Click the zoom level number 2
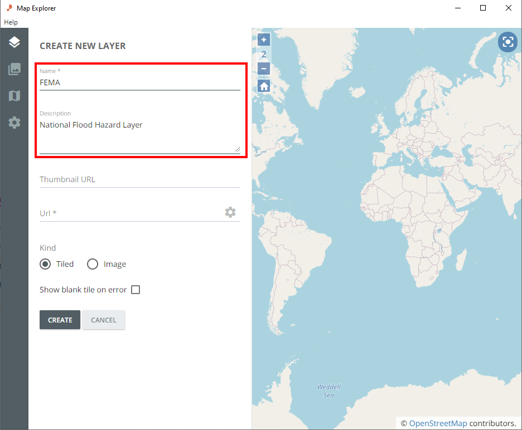 (264, 54)
